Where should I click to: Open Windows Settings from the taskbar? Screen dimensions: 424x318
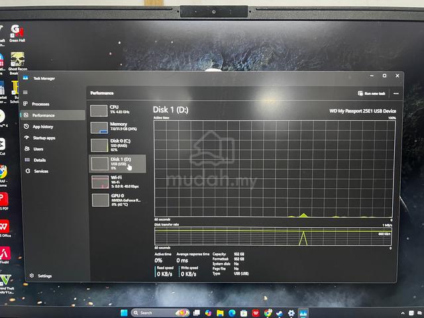(291, 313)
